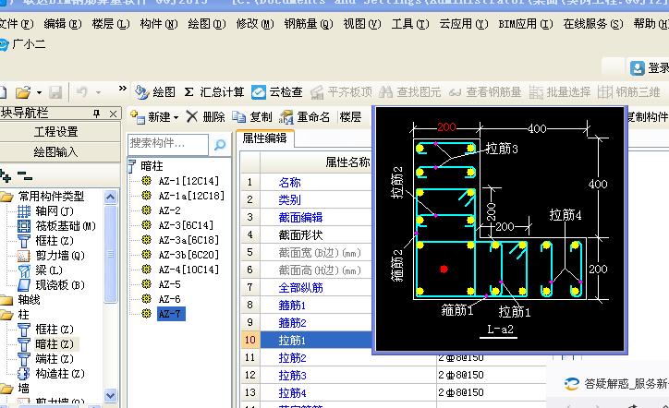The image size is (669, 408).
Task: Select 筏板基础(M) in navigation tree
Action: click(x=66, y=226)
